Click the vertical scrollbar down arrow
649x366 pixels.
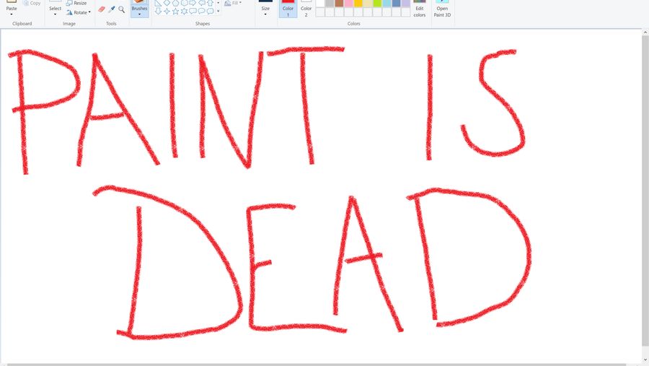pos(645,360)
